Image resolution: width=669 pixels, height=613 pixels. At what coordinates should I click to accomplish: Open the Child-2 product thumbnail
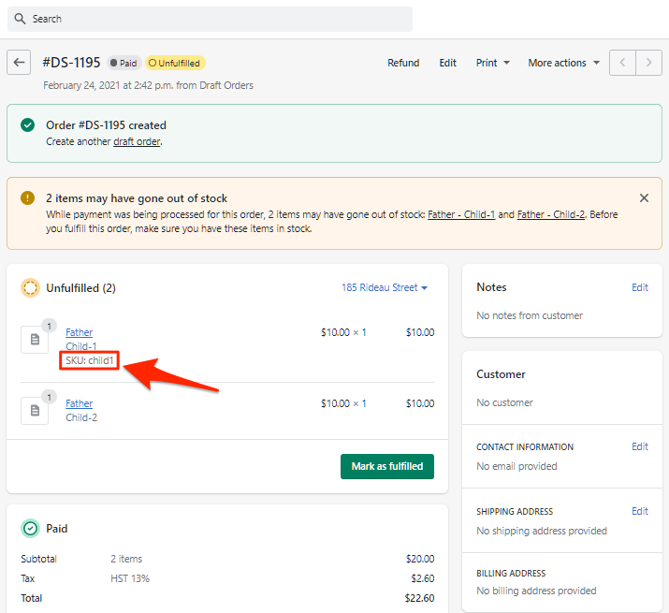click(35, 411)
